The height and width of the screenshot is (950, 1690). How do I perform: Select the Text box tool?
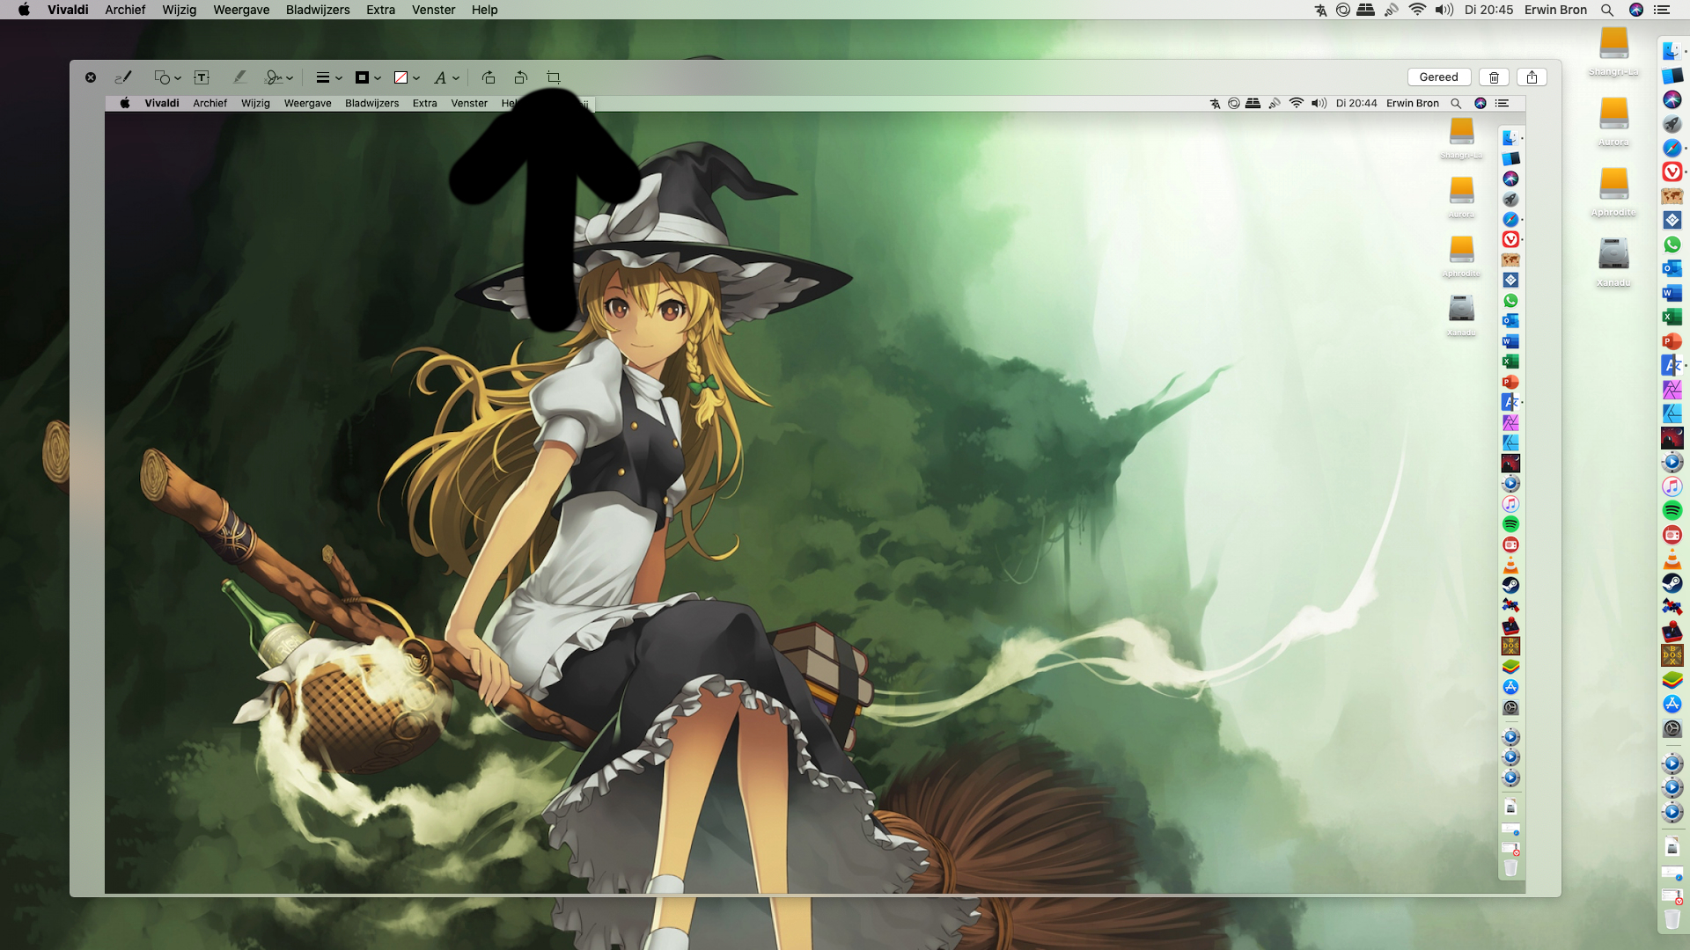pos(202,77)
